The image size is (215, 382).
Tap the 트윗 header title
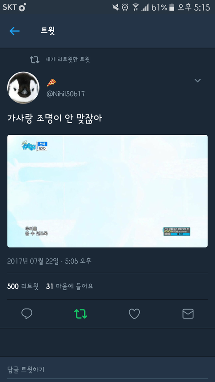pyautogui.click(x=48, y=31)
